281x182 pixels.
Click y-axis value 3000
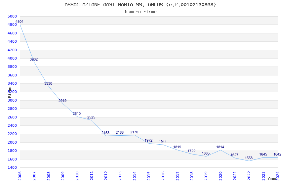click(12, 100)
